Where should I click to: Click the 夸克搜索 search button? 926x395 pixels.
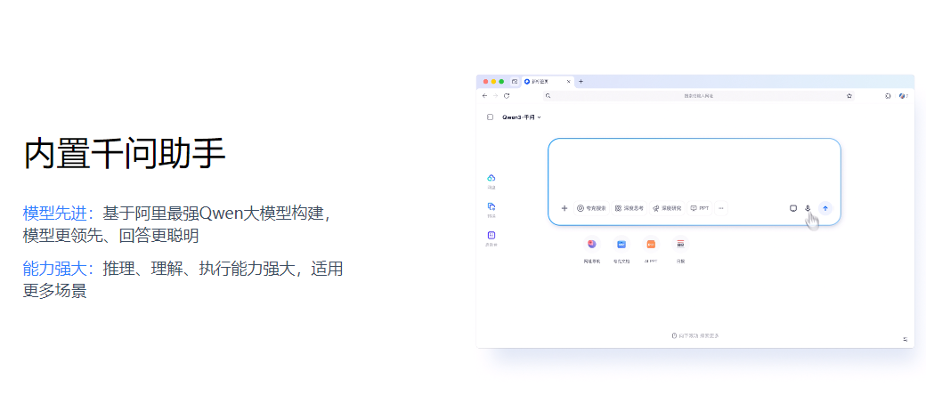591,208
